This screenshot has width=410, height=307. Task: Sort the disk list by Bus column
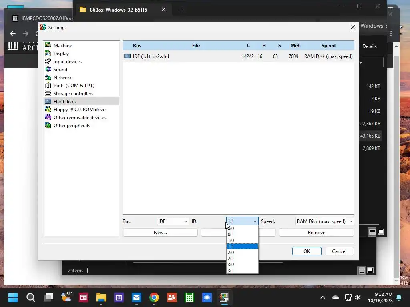tap(137, 46)
